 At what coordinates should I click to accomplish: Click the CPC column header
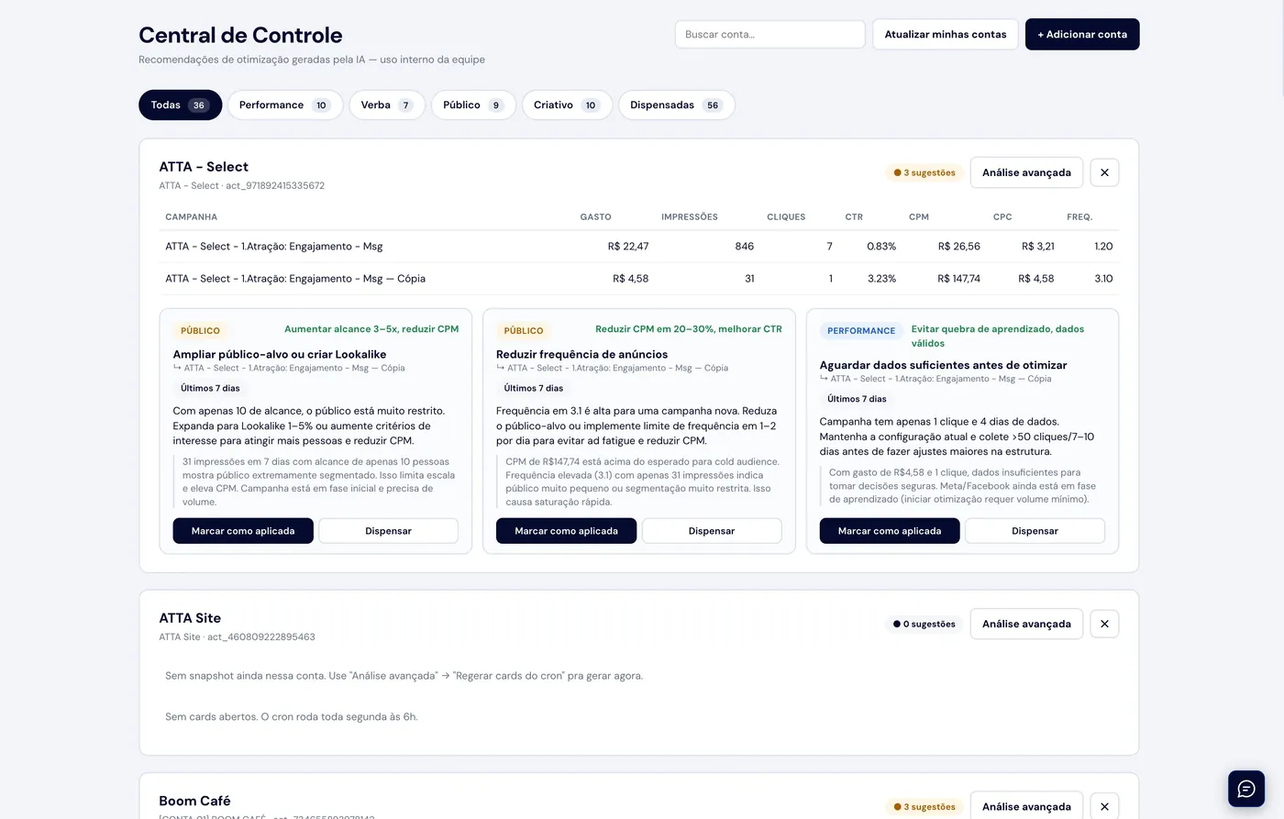tap(1002, 217)
